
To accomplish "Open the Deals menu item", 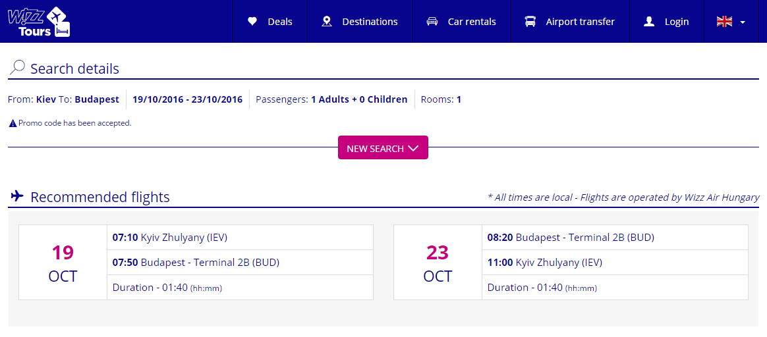I will click(x=270, y=22).
